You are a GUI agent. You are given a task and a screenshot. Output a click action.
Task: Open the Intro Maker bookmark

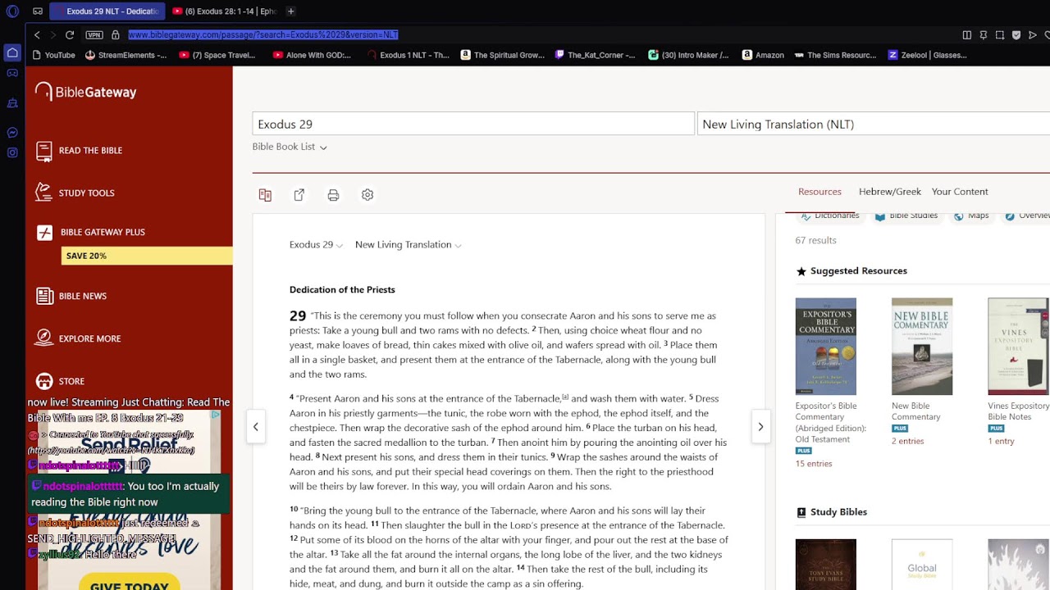tap(688, 55)
